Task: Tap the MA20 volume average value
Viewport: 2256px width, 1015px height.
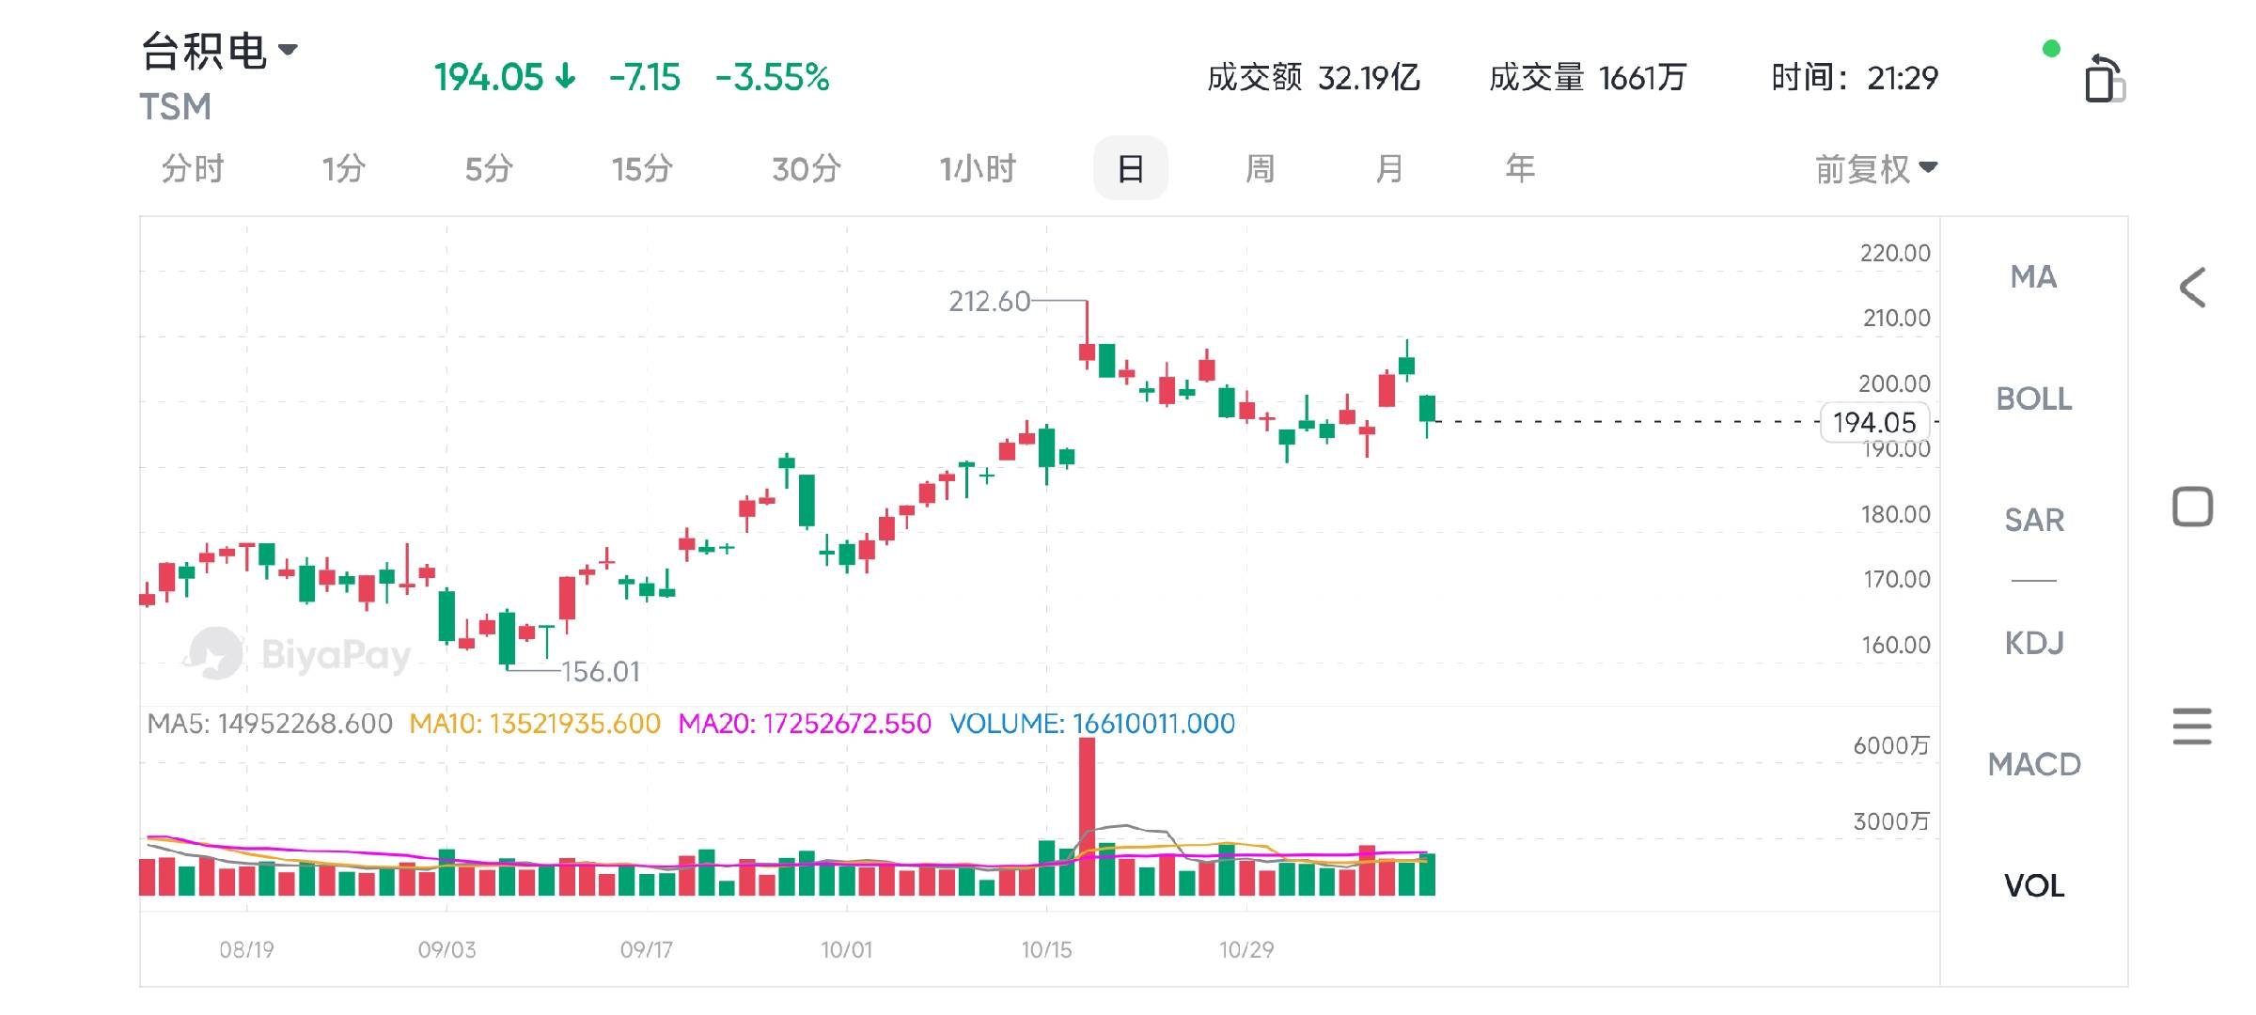Action: point(805,724)
